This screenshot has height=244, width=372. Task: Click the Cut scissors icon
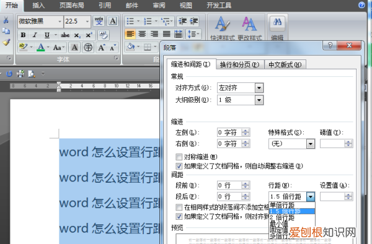[6, 20]
